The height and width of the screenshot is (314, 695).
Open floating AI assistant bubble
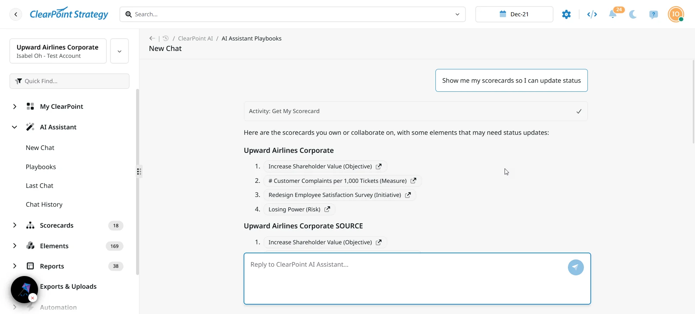tap(24, 289)
